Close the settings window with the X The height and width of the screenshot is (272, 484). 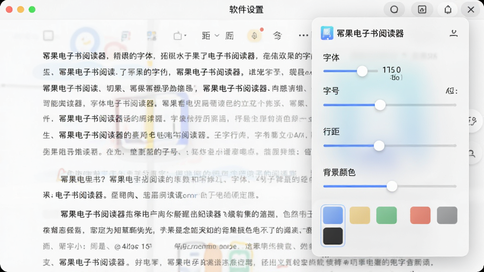pyautogui.click(x=471, y=9)
